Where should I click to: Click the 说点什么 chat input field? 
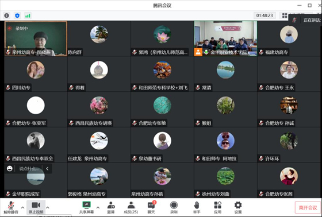click(x=29, y=169)
